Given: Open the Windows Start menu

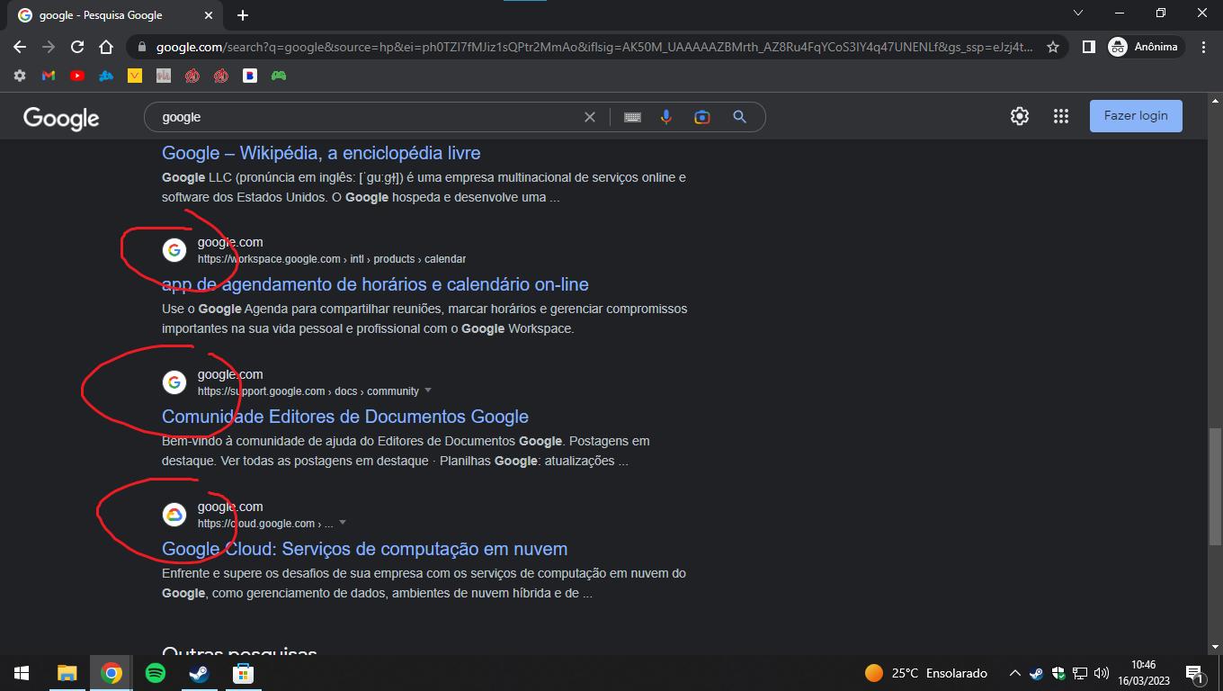Looking at the screenshot, I should pos(22,673).
